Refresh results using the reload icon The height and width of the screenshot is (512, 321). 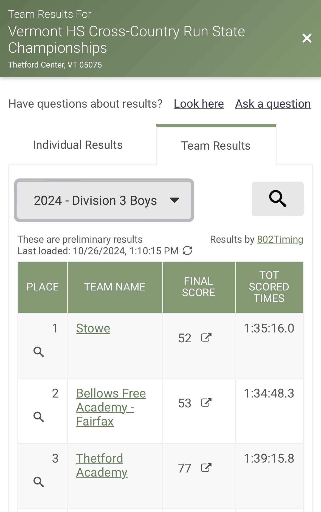point(187,250)
